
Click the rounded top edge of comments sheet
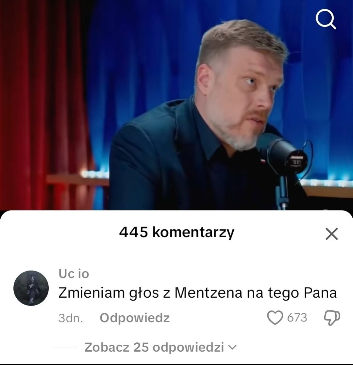pos(176,213)
